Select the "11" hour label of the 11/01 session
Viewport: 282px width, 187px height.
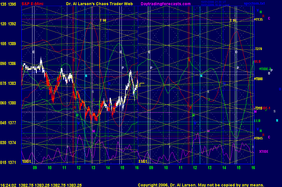pos(180,168)
